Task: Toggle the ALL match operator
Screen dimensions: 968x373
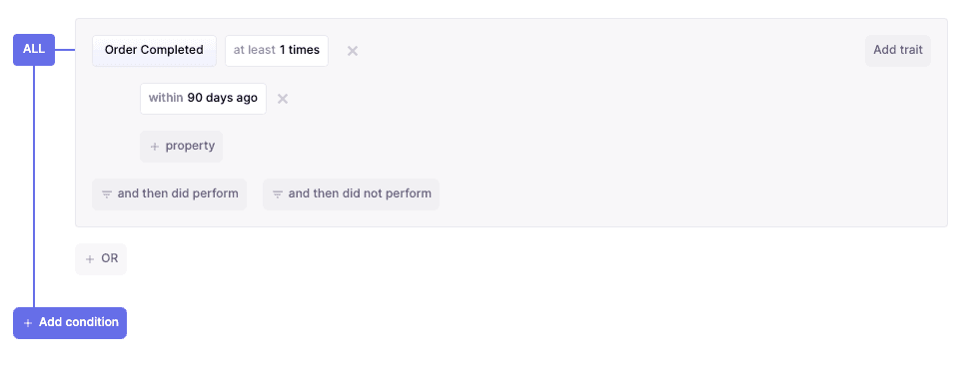Action: [x=34, y=49]
